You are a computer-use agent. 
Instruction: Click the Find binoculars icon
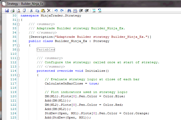point(69,10)
